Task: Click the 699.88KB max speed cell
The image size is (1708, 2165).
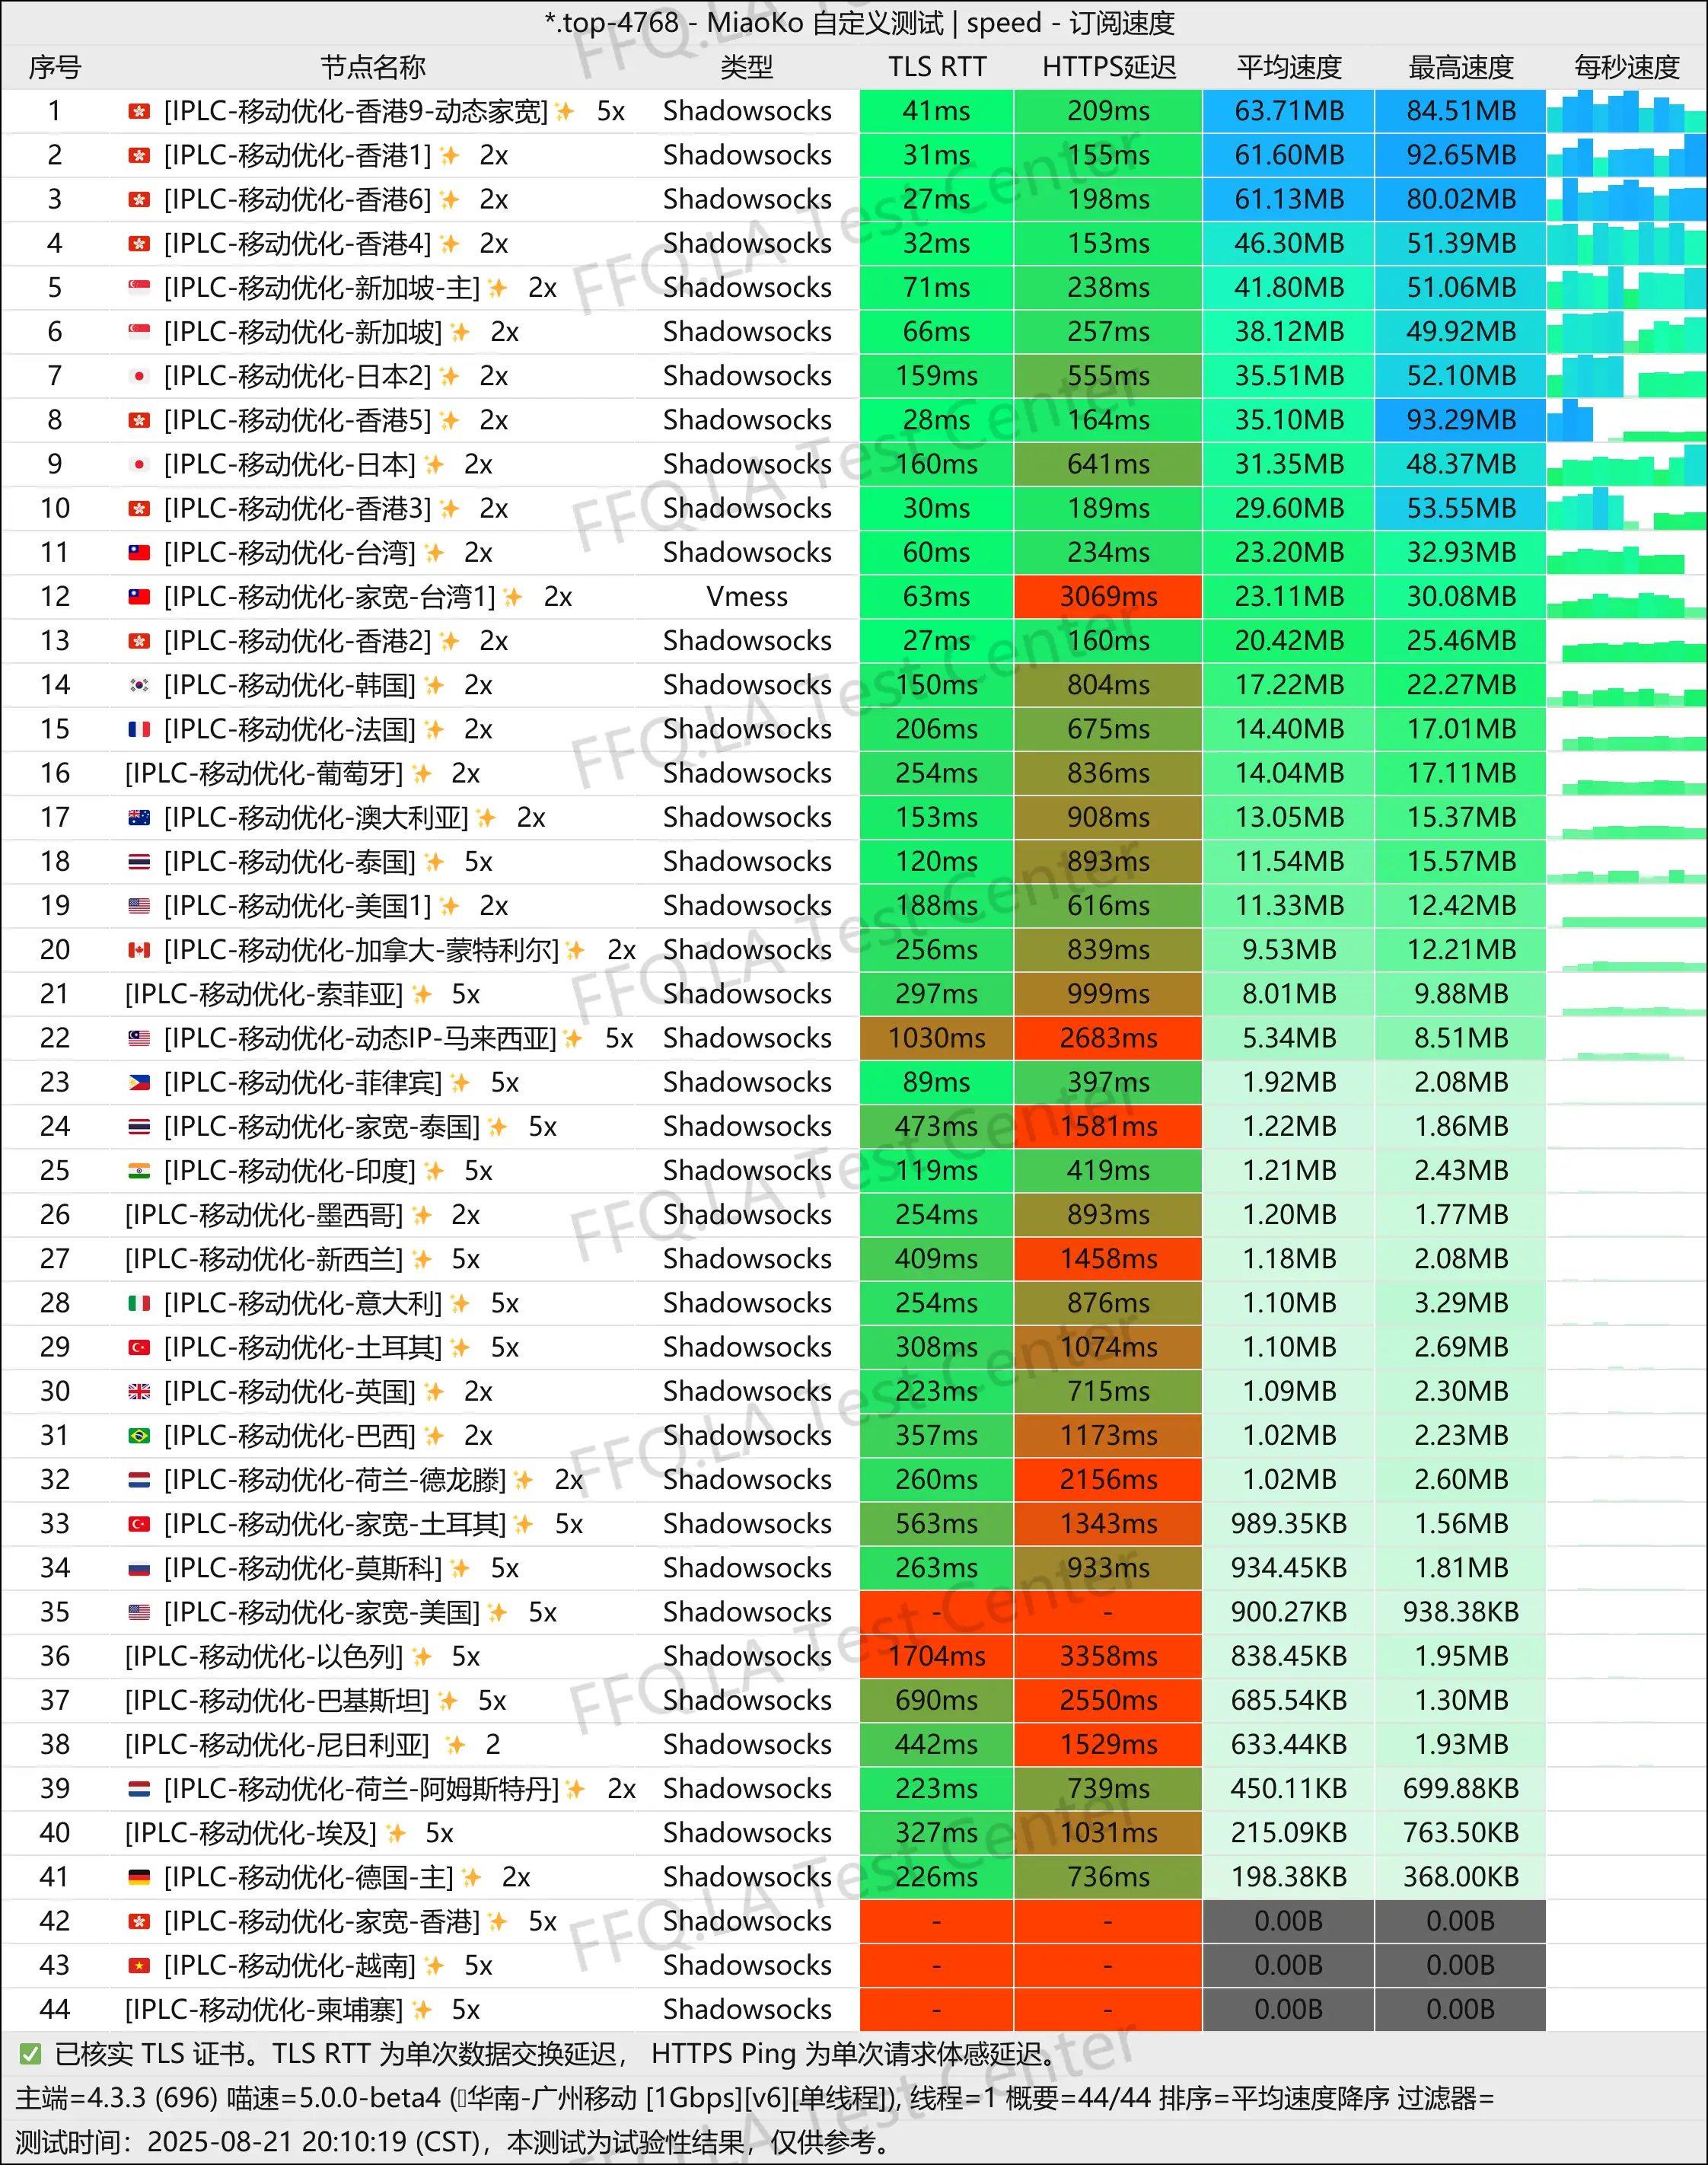Action: click(x=1461, y=1789)
